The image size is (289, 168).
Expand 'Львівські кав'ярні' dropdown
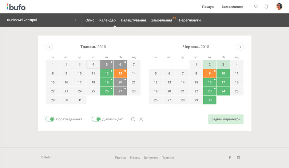[x=75, y=20]
